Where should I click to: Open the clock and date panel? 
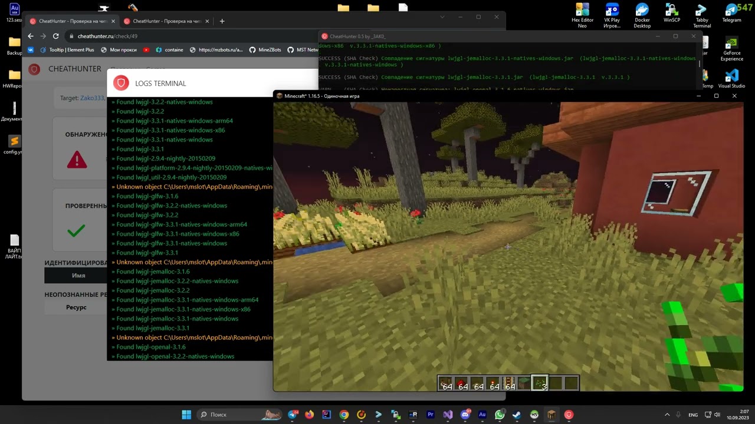737,415
